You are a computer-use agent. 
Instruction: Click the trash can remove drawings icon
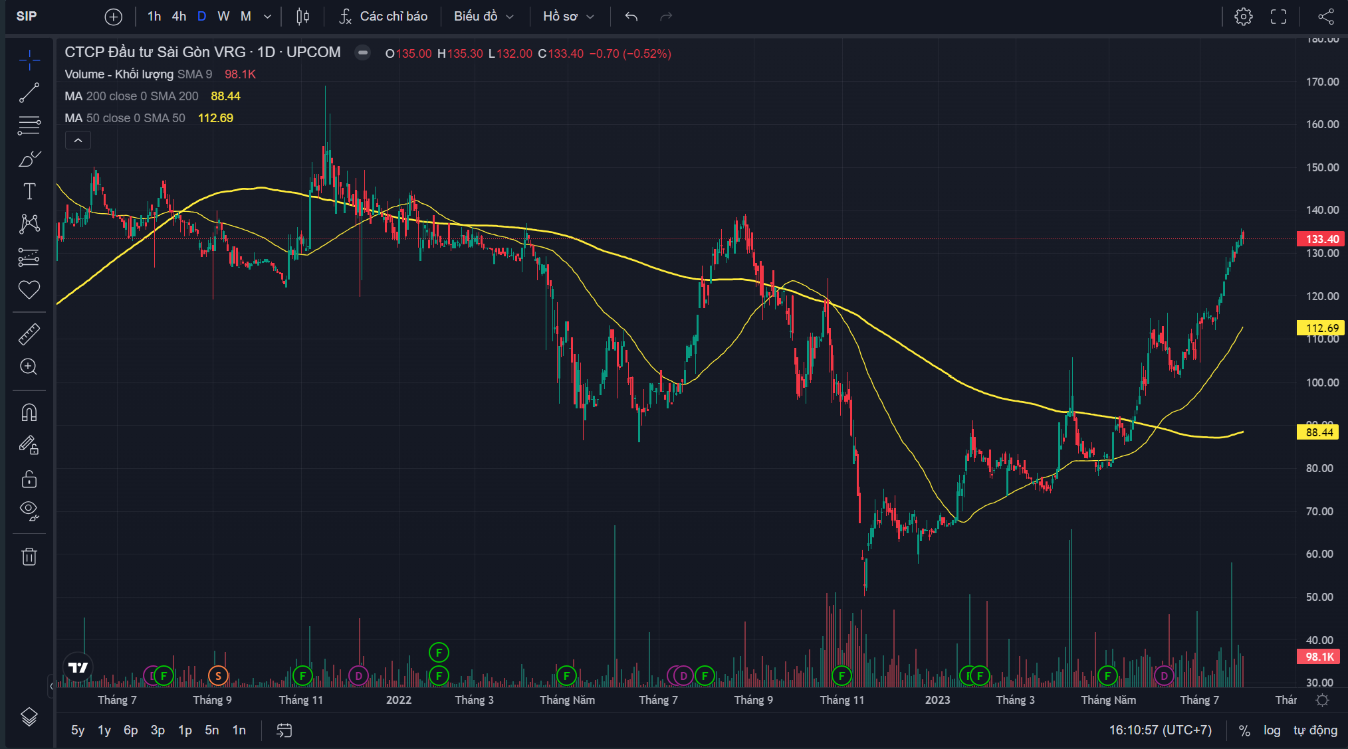29,556
